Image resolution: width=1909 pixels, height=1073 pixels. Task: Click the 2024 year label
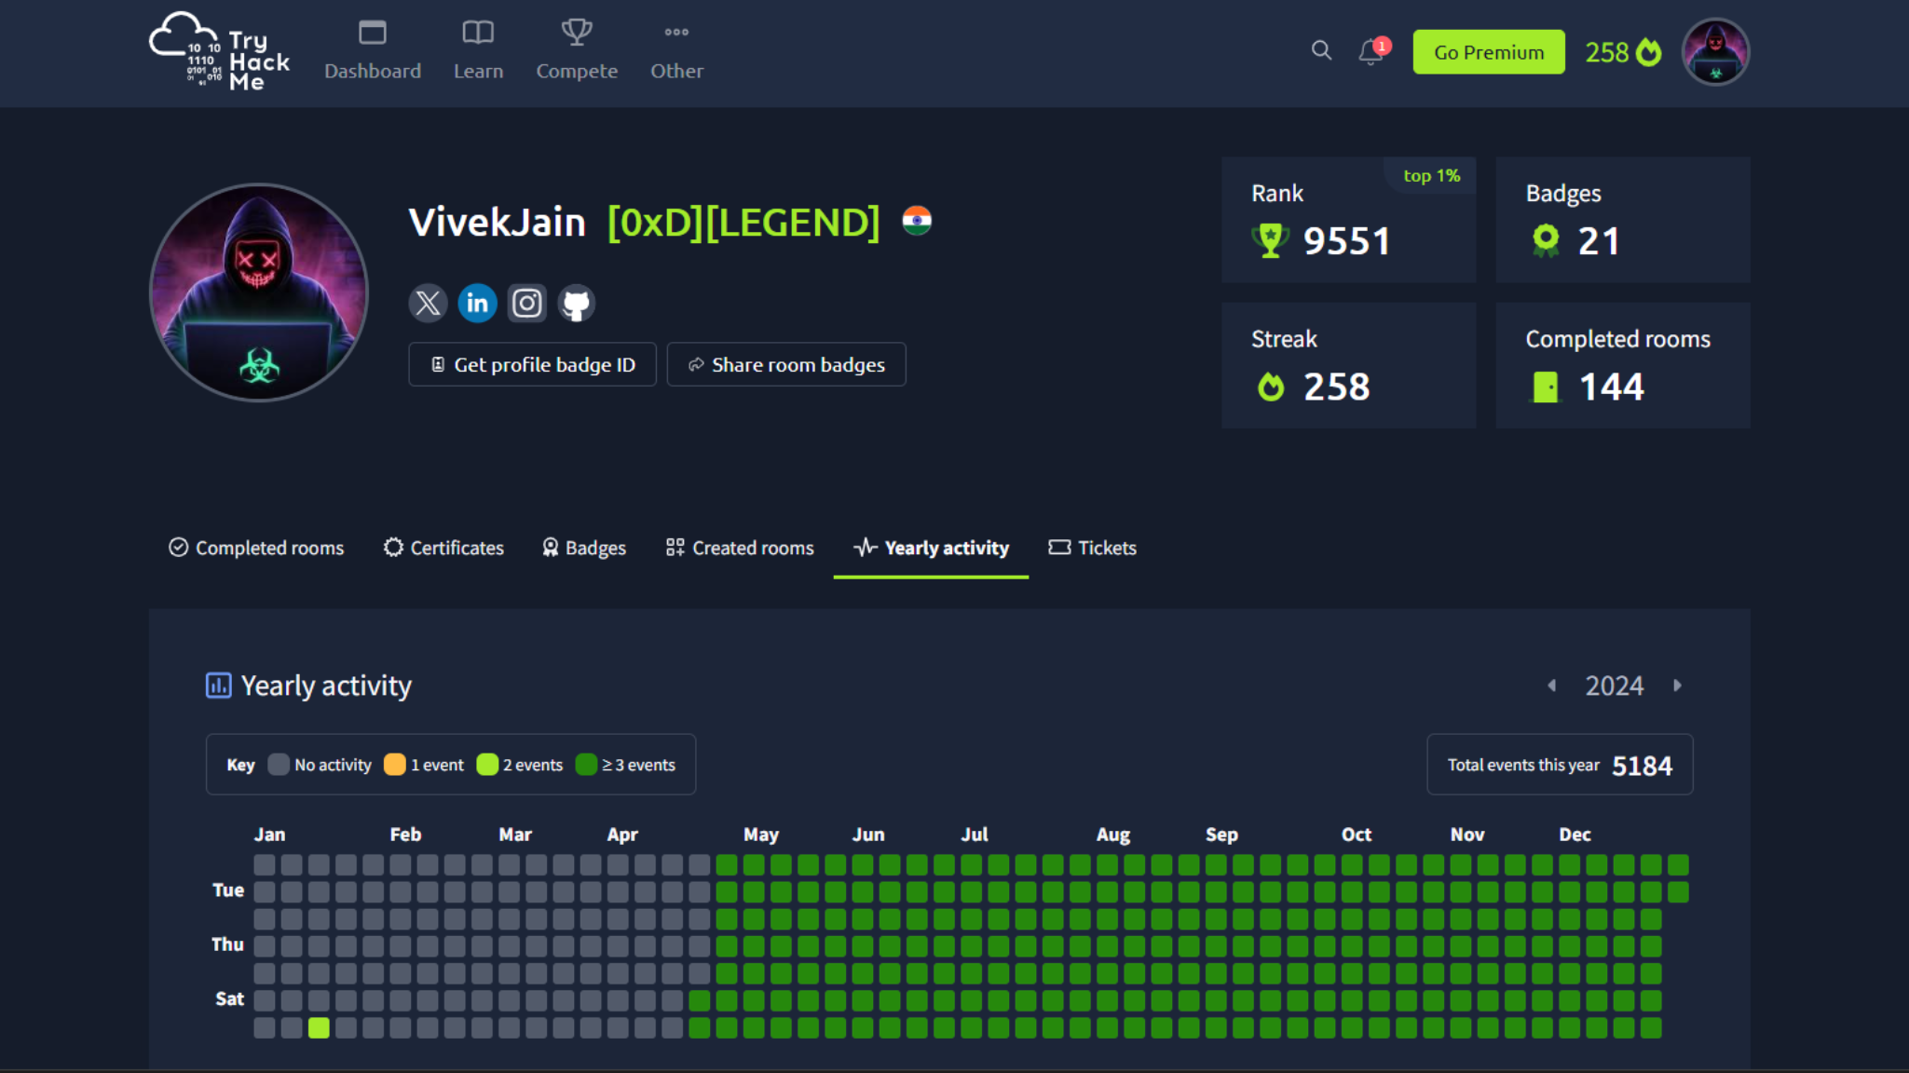1615,686
